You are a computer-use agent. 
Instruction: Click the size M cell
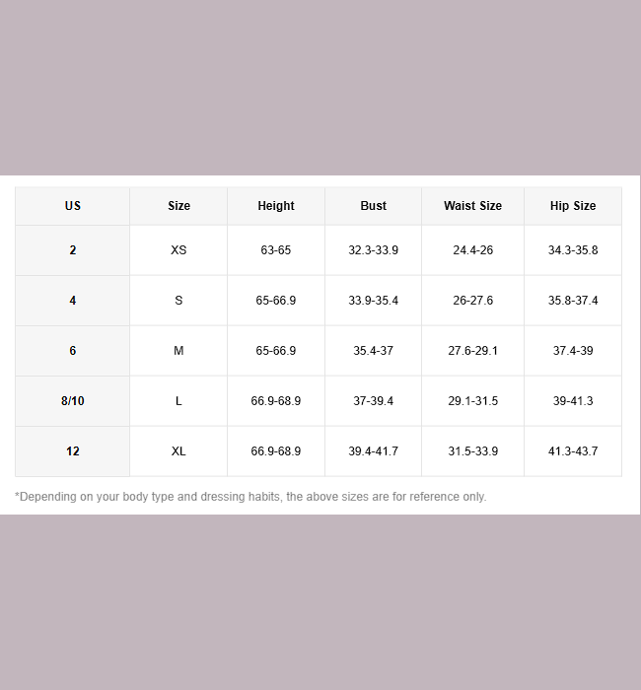coord(178,351)
